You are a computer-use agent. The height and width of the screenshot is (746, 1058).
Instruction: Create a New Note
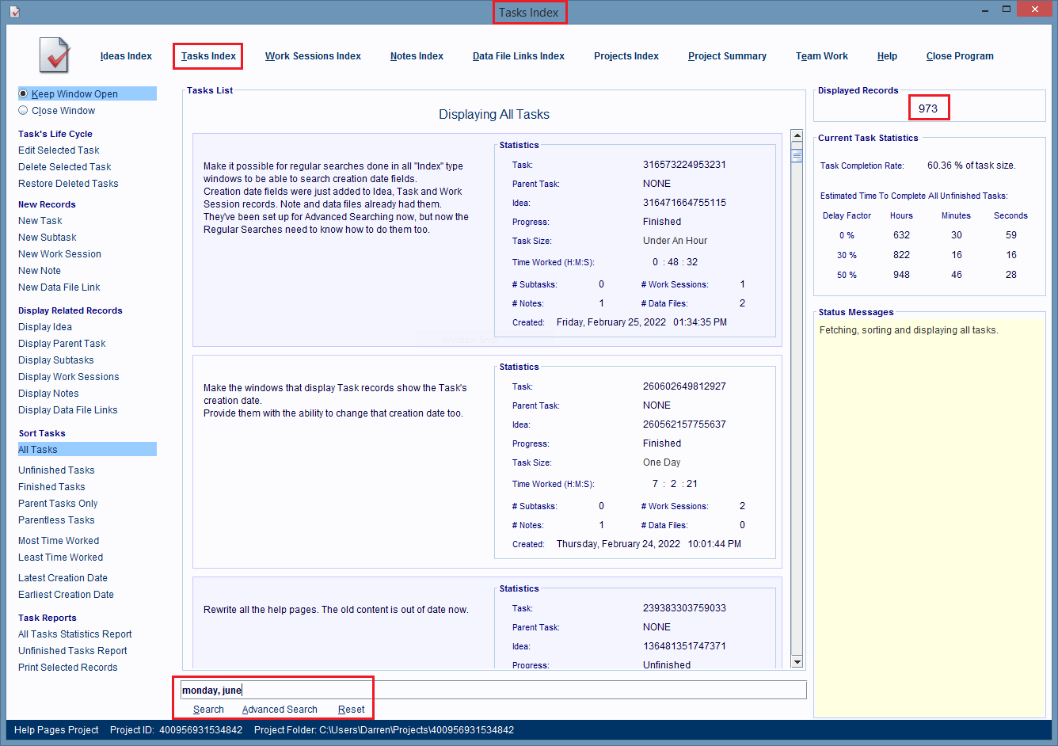tap(40, 271)
